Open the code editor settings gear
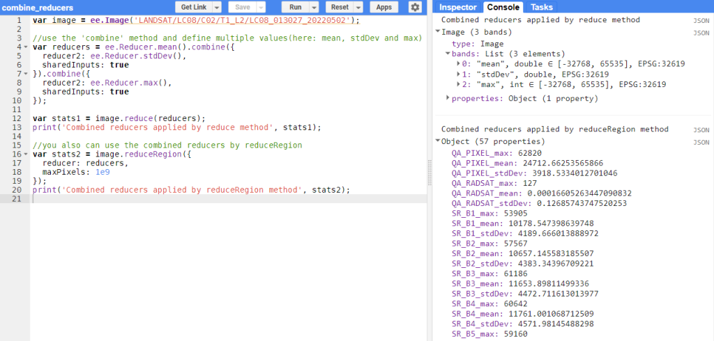This screenshot has height=341, width=714. tap(415, 7)
